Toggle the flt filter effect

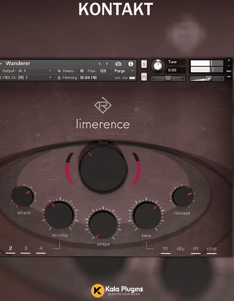(x=165, y=249)
